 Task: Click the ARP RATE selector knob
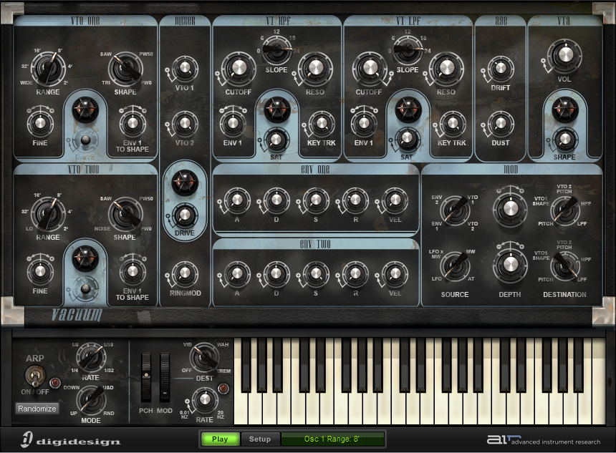pos(91,358)
